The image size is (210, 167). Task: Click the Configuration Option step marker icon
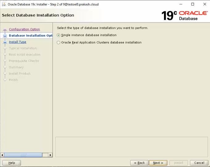tap(5, 29)
